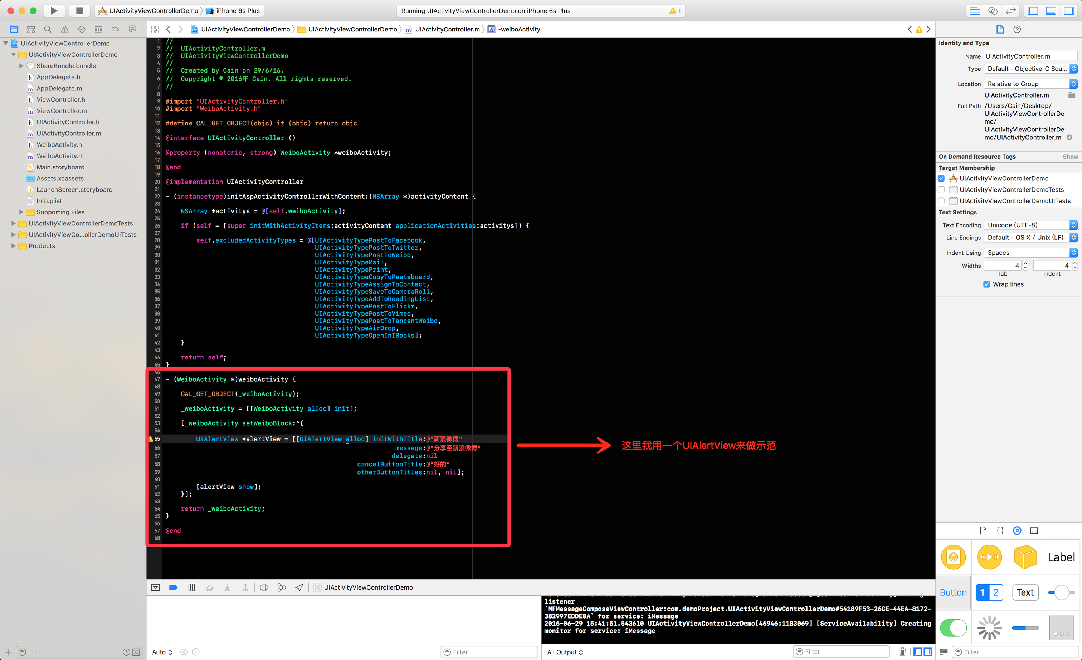Click the Stop button in the toolbar
1082x660 pixels.
tap(79, 10)
